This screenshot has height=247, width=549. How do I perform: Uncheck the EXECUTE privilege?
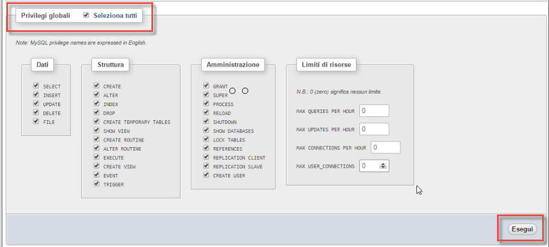coord(97,157)
